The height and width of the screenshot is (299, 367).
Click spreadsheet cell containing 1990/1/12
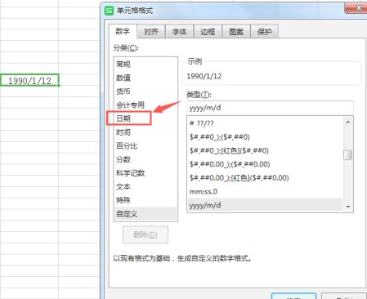tap(29, 80)
